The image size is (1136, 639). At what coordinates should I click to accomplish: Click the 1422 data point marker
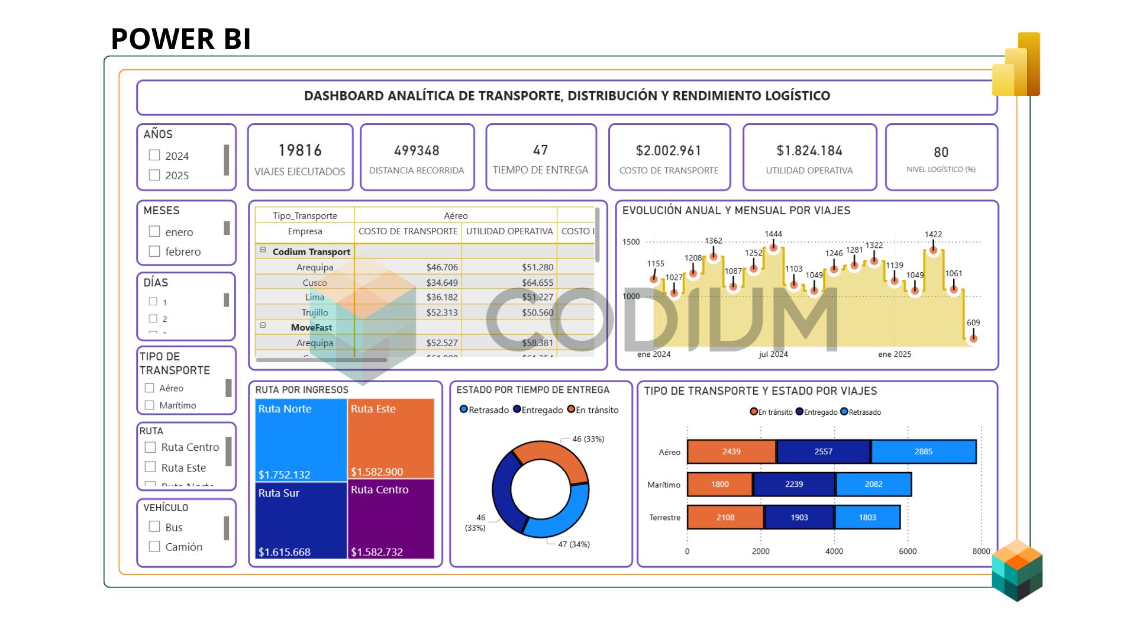point(933,250)
